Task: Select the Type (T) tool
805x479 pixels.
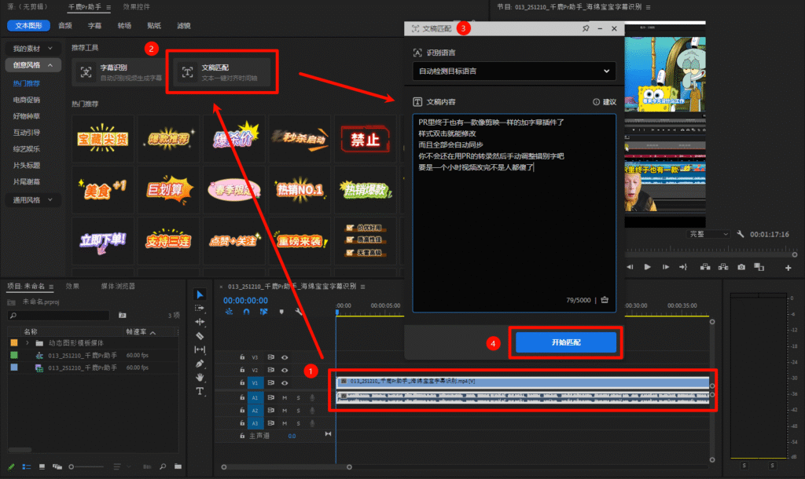Action: [200, 391]
